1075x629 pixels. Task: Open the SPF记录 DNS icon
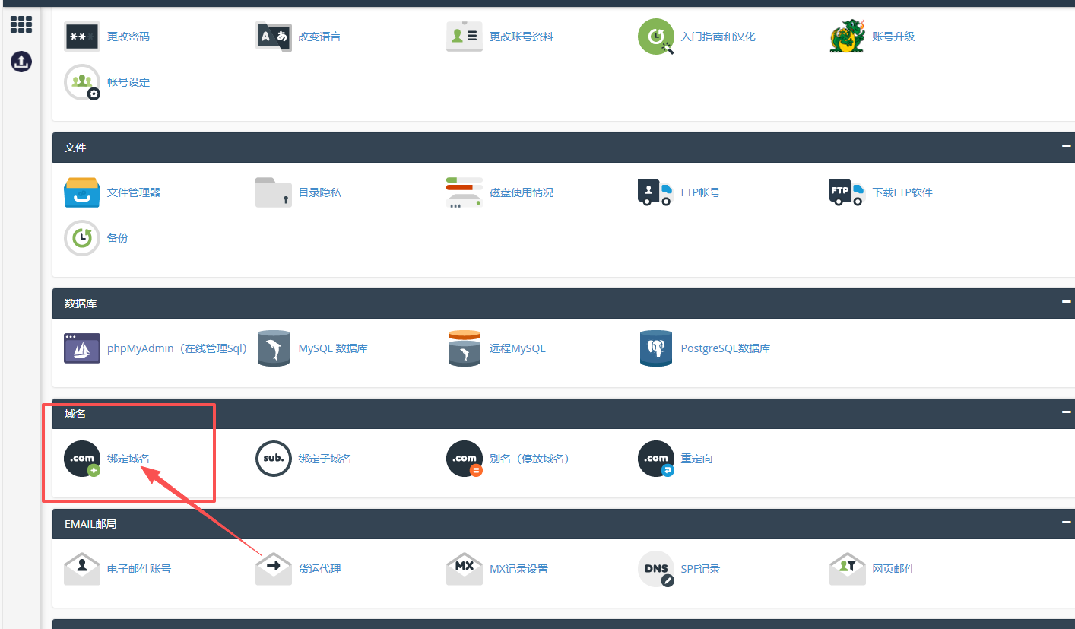pos(656,569)
